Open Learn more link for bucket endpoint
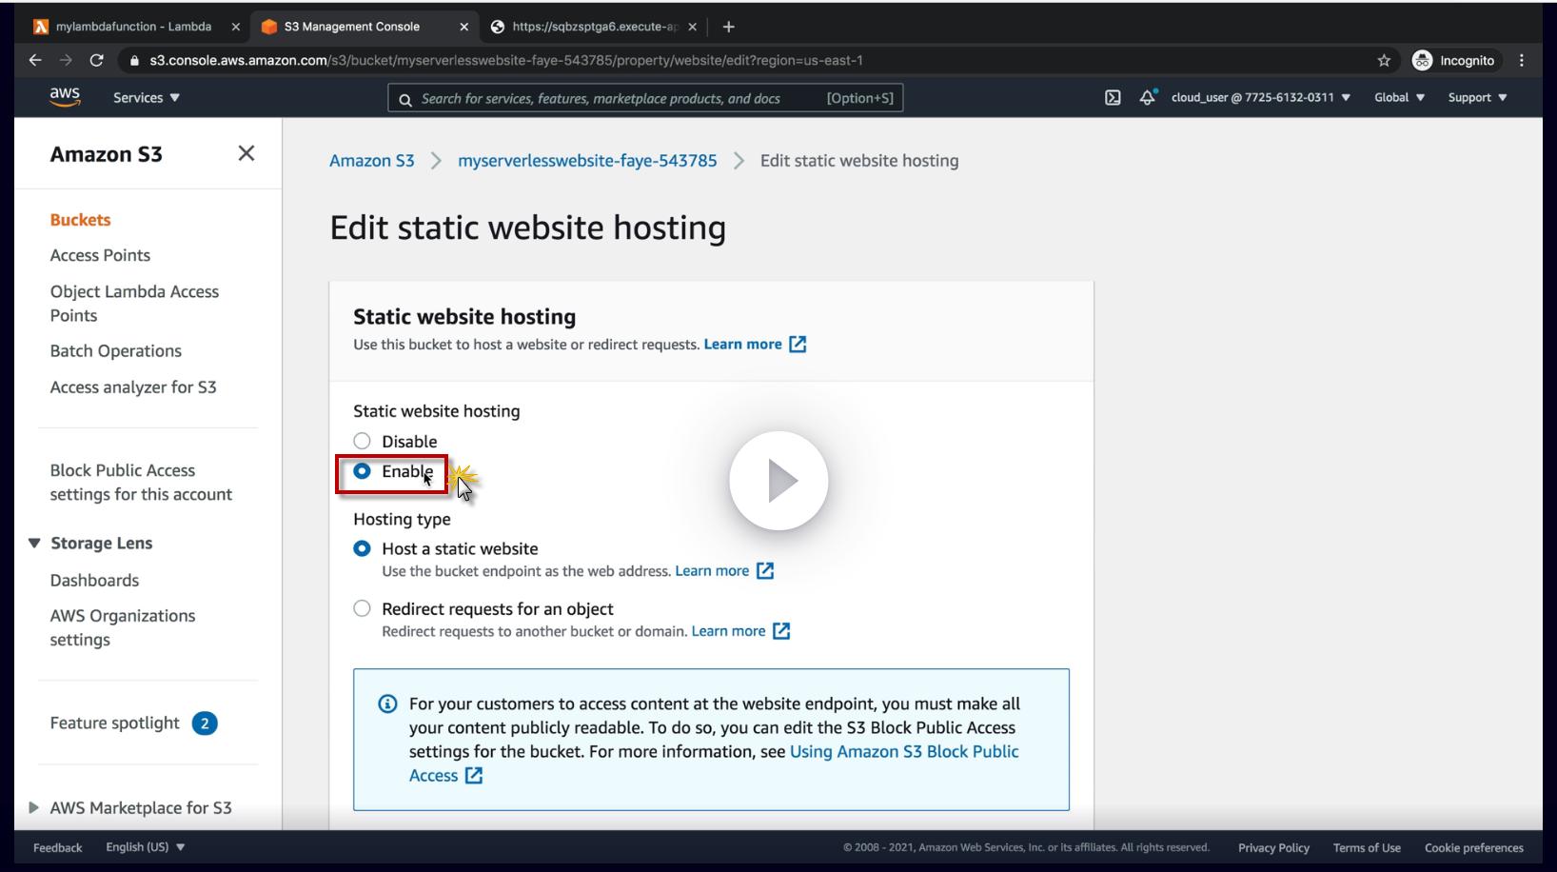Viewport: 1557px width, 872px height. click(724, 570)
